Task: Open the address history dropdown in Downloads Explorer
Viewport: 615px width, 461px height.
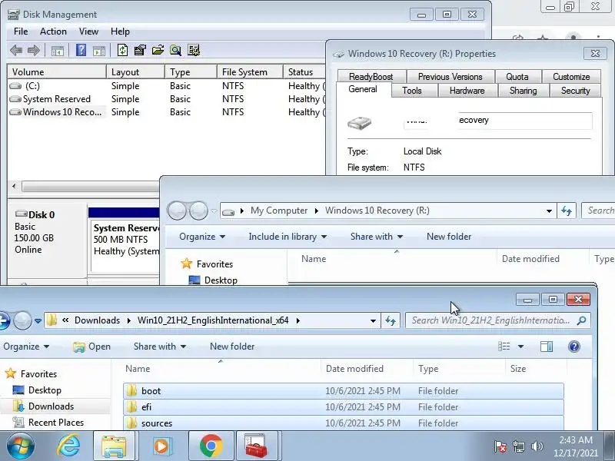Action: [373, 320]
